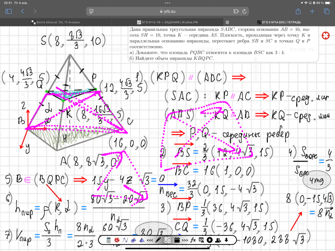The image size is (335, 251).
Task: Open the function graph plotting tool
Action: (x=125, y=240)
